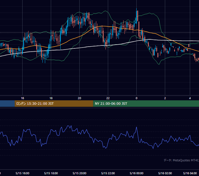Click the 5/15 16:00 date label

pos(23,173)
